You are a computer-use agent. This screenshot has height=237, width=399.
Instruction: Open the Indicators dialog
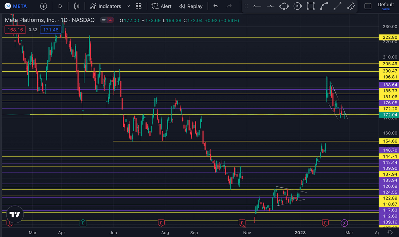pyautogui.click(x=105, y=6)
